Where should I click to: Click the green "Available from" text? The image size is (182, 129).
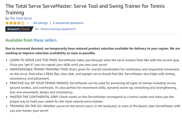[x=19, y=40]
